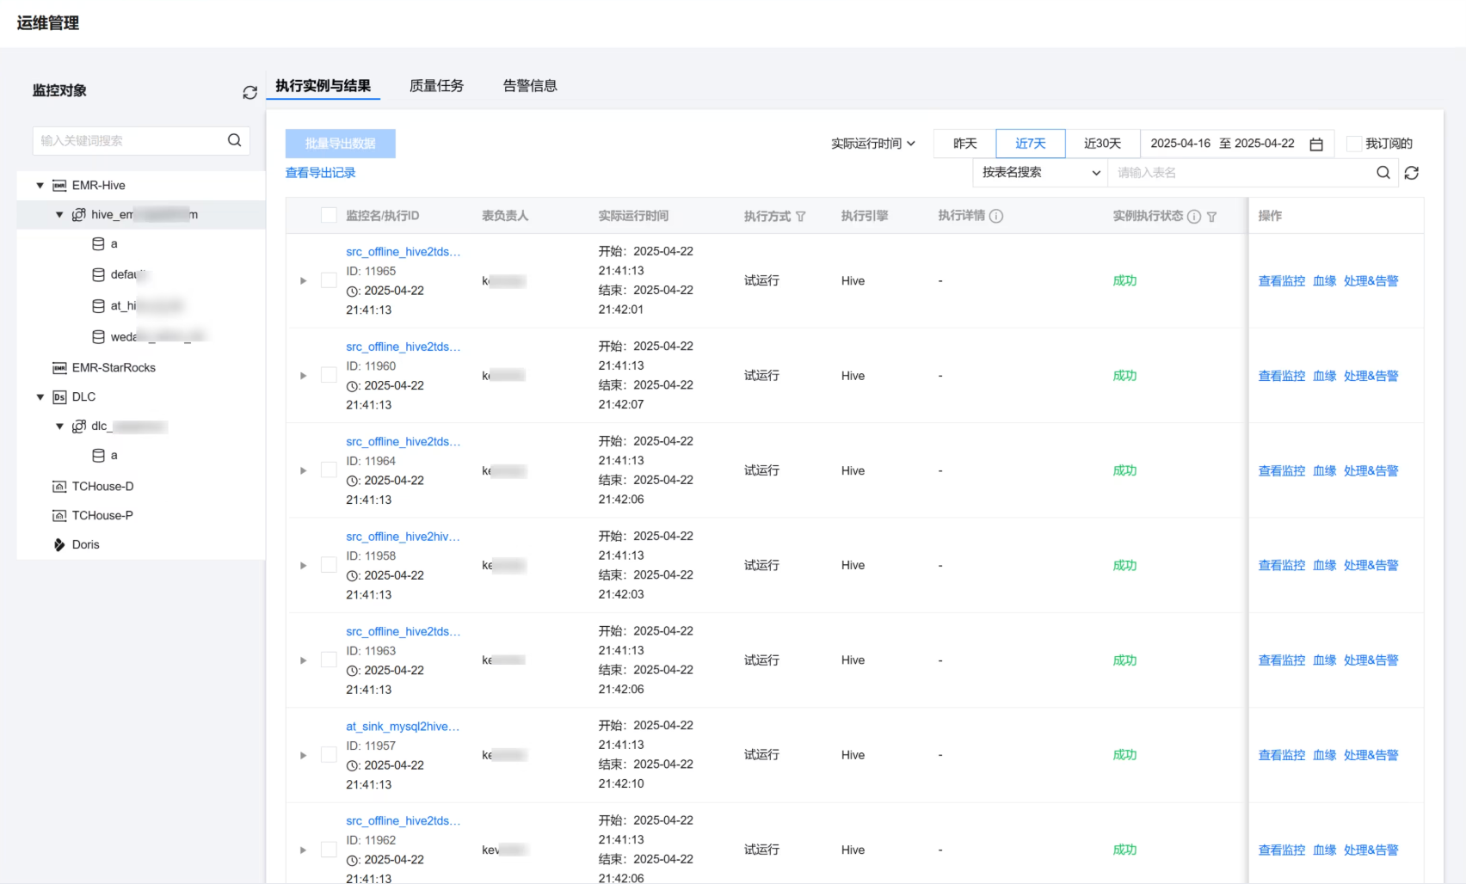This screenshot has width=1466, height=884.
Task: Open the calendar date range picker icon
Action: click(x=1315, y=144)
